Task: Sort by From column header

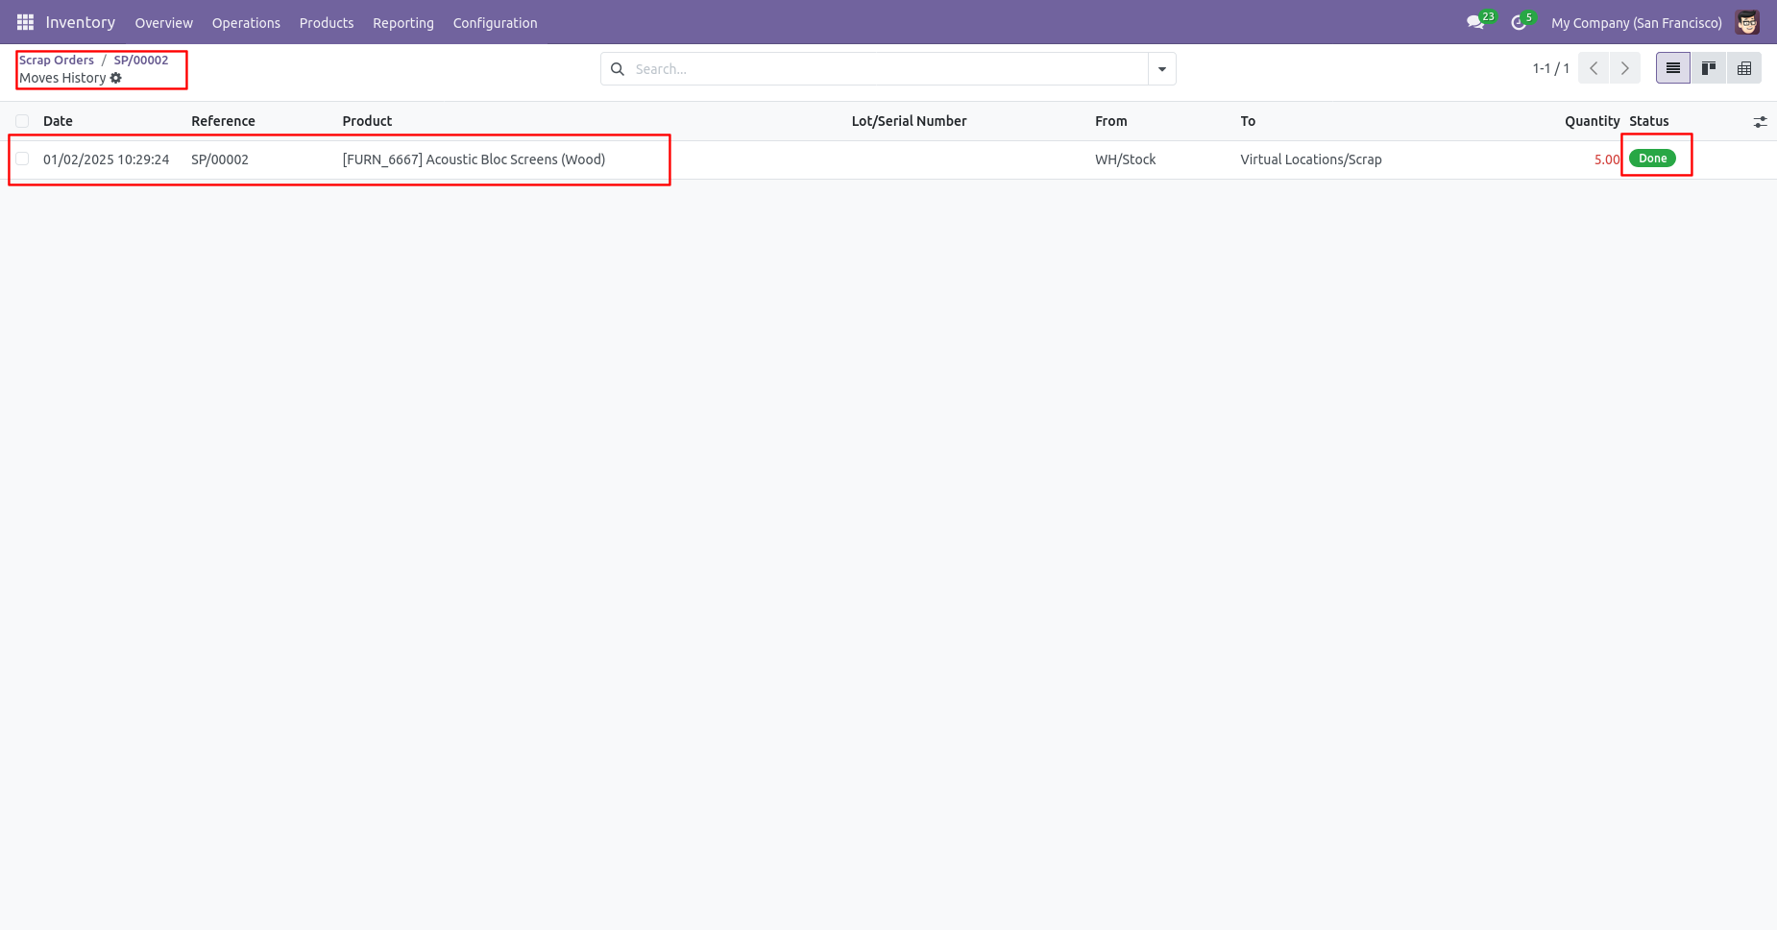Action: [x=1110, y=121]
